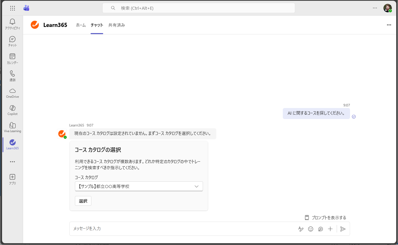The image size is (398, 245).
Task: Click the Learn365 logo in header
Action: (x=35, y=25)
